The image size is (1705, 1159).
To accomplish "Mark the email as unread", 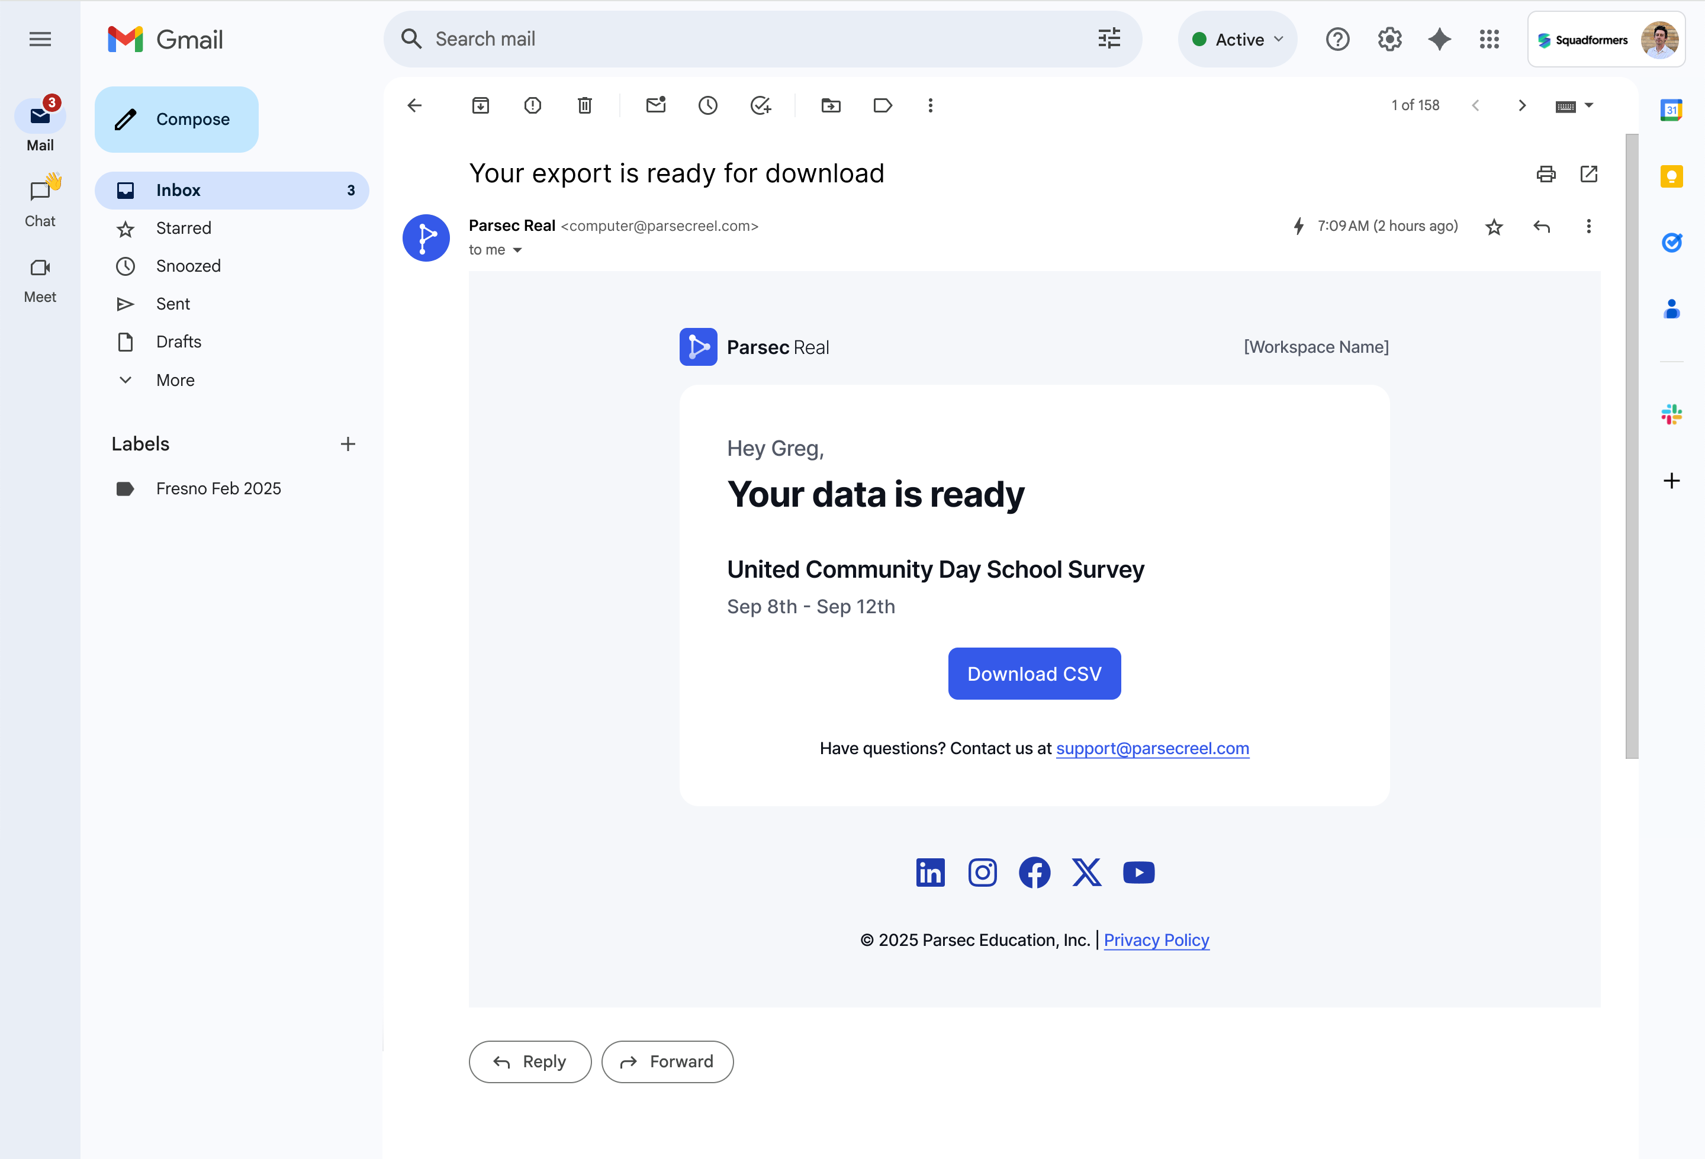I will [656, 105].
